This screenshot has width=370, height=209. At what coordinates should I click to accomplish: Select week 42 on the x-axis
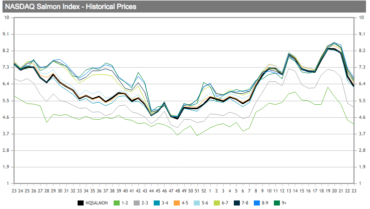(x=138, y=191)
